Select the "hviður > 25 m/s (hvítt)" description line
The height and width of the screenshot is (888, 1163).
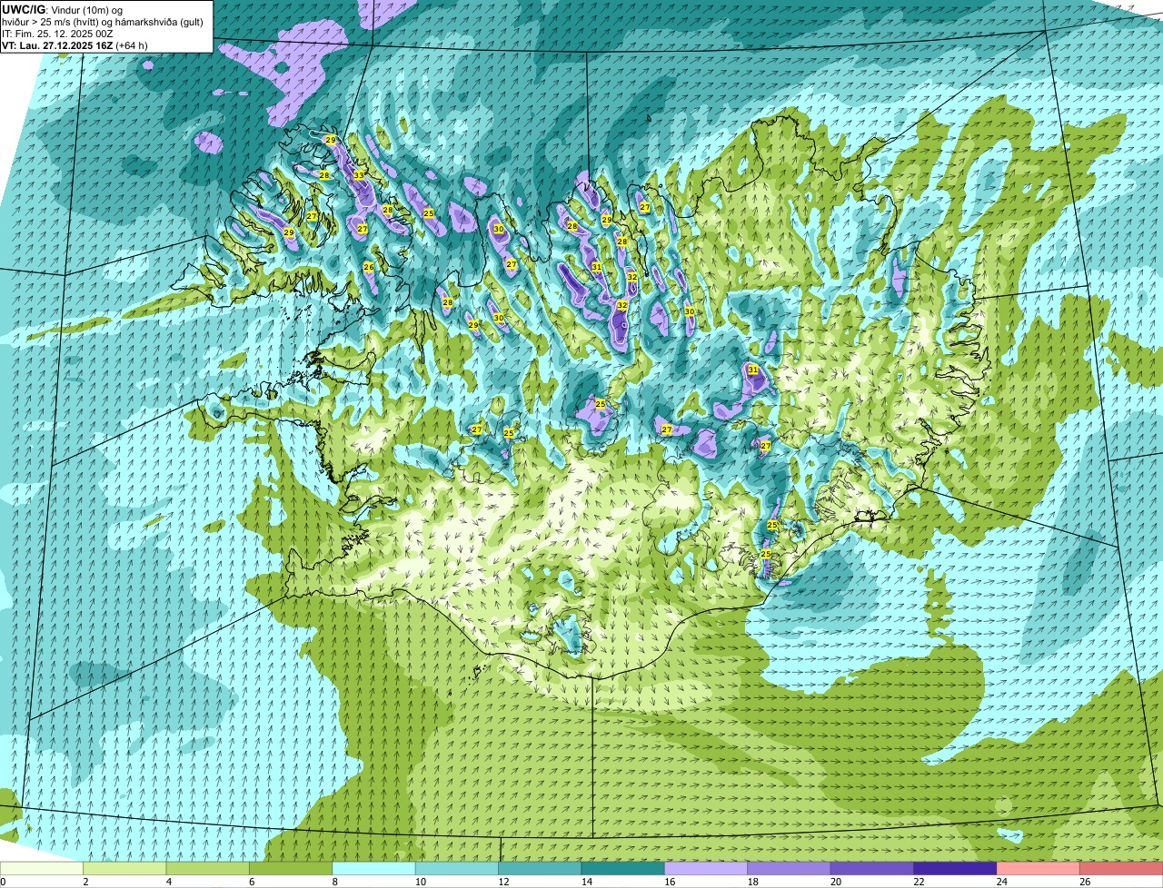click(x=103, y=21)
